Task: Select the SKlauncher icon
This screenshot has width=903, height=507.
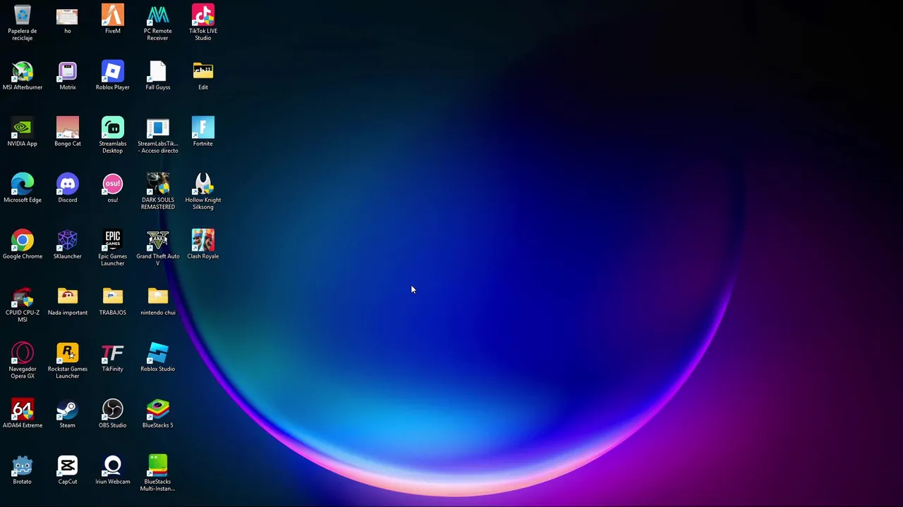Action: tap(68, 240)
